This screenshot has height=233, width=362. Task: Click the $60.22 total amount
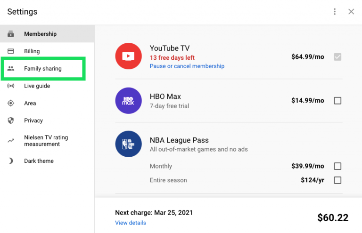point(333,217)
